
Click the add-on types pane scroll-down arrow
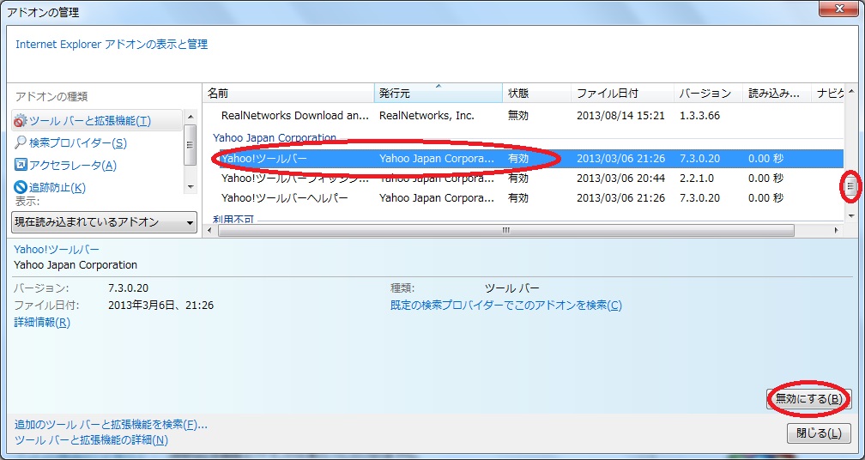[191, 187]
